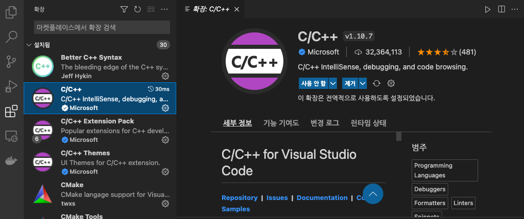Focus the marketplace extension search field
Screen dimensions: 524x219
tap(102, 27)
